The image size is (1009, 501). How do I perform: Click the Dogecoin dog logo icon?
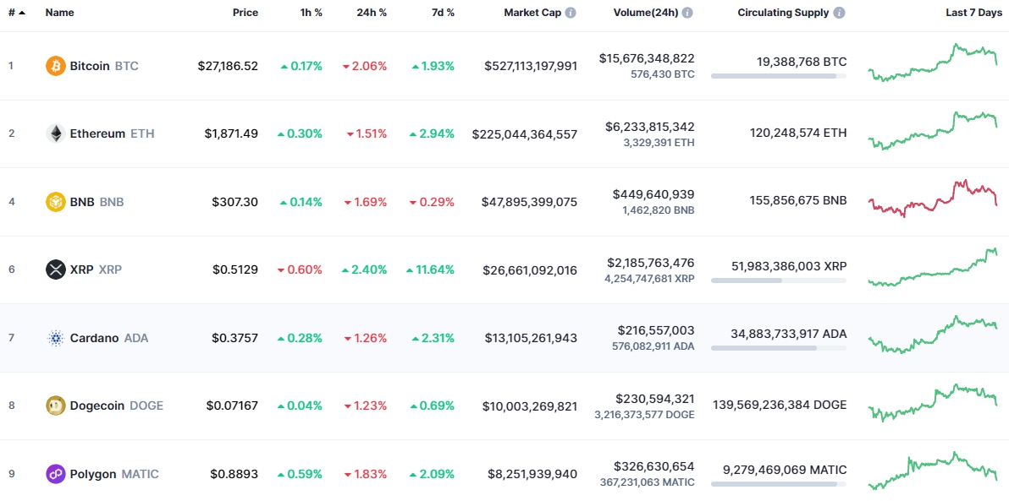coord(56,406)
